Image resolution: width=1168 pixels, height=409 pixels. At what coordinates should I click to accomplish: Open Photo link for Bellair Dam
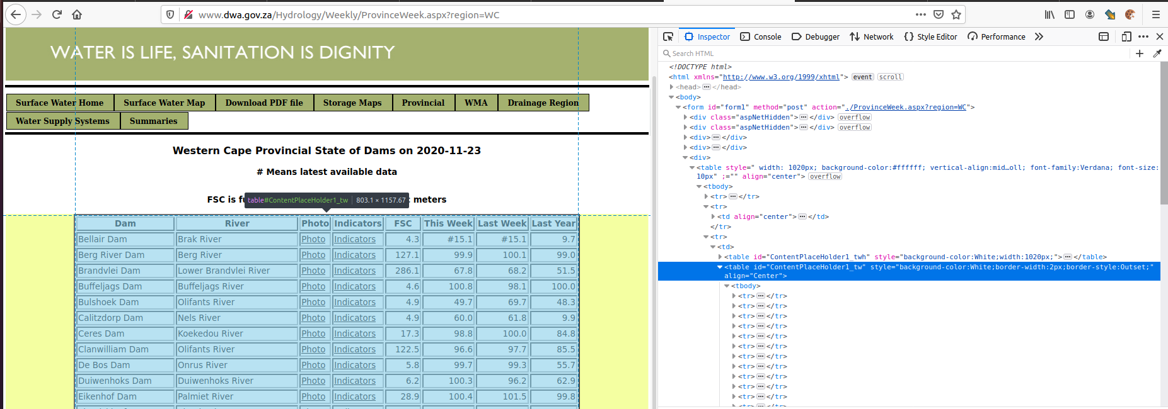pyautogui.click(x=313, y=239)
